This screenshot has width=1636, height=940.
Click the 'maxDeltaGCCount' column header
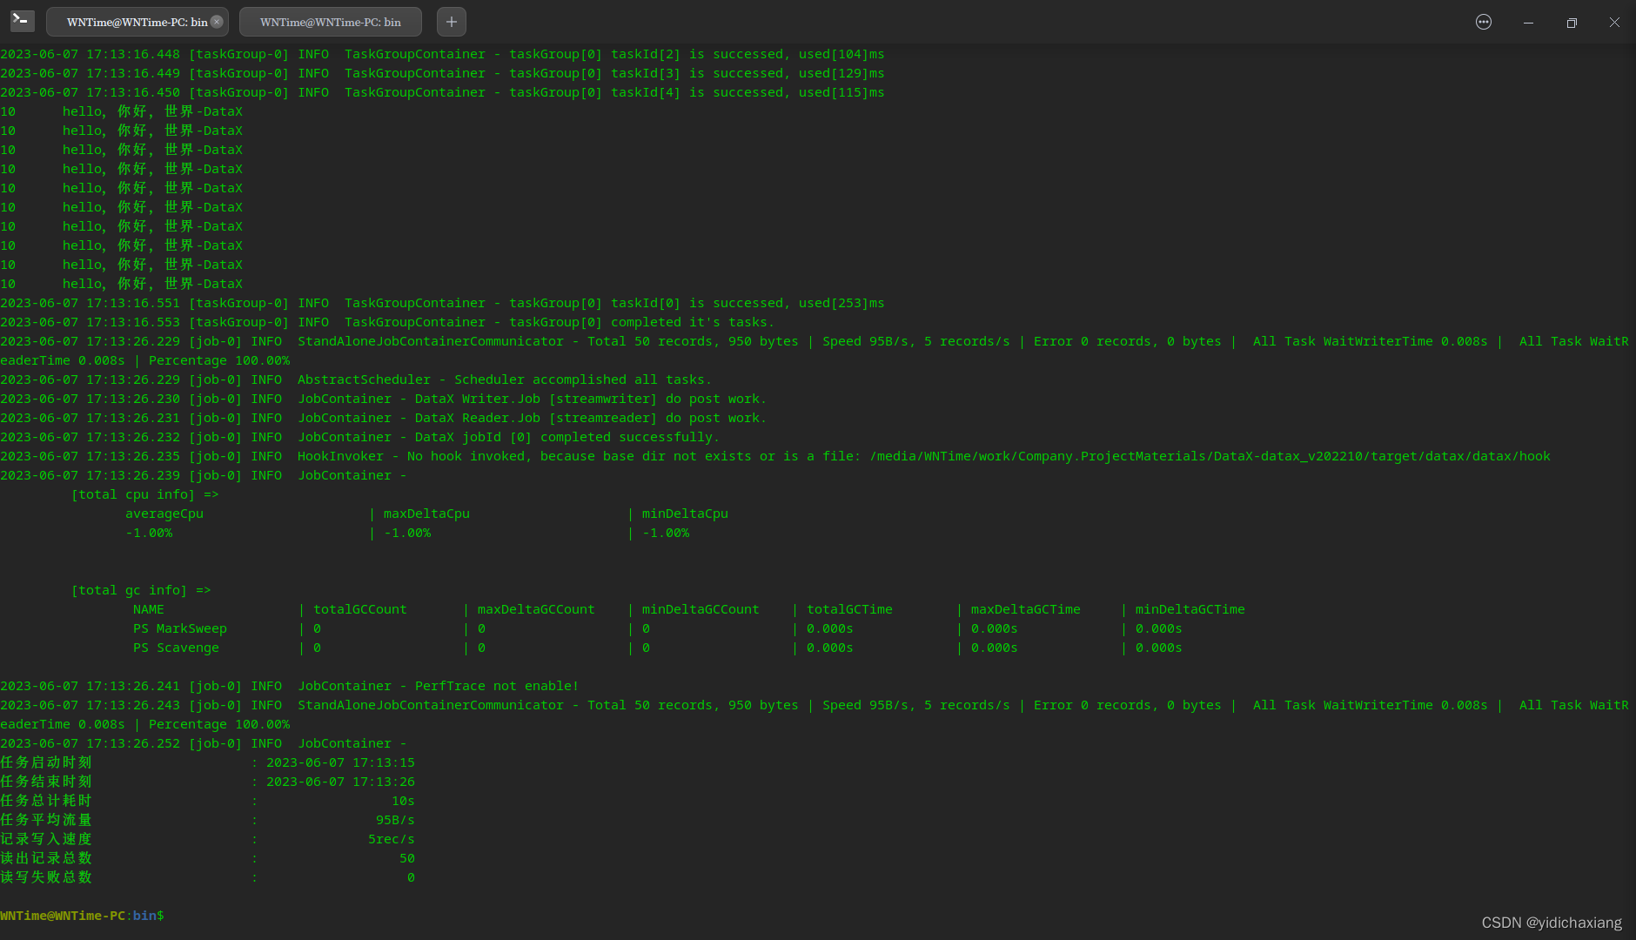pos(536,609)
